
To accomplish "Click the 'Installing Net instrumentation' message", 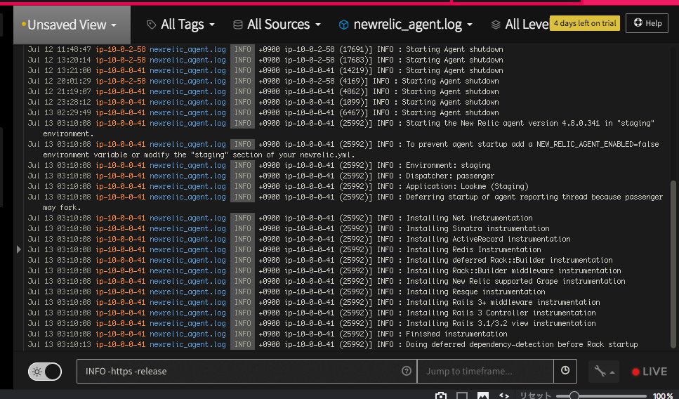I will point(470,218).
